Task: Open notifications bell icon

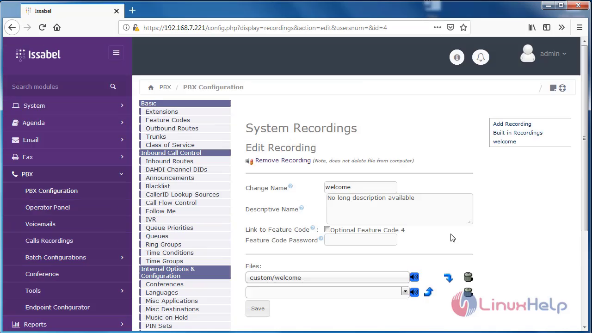Action: 481,57
